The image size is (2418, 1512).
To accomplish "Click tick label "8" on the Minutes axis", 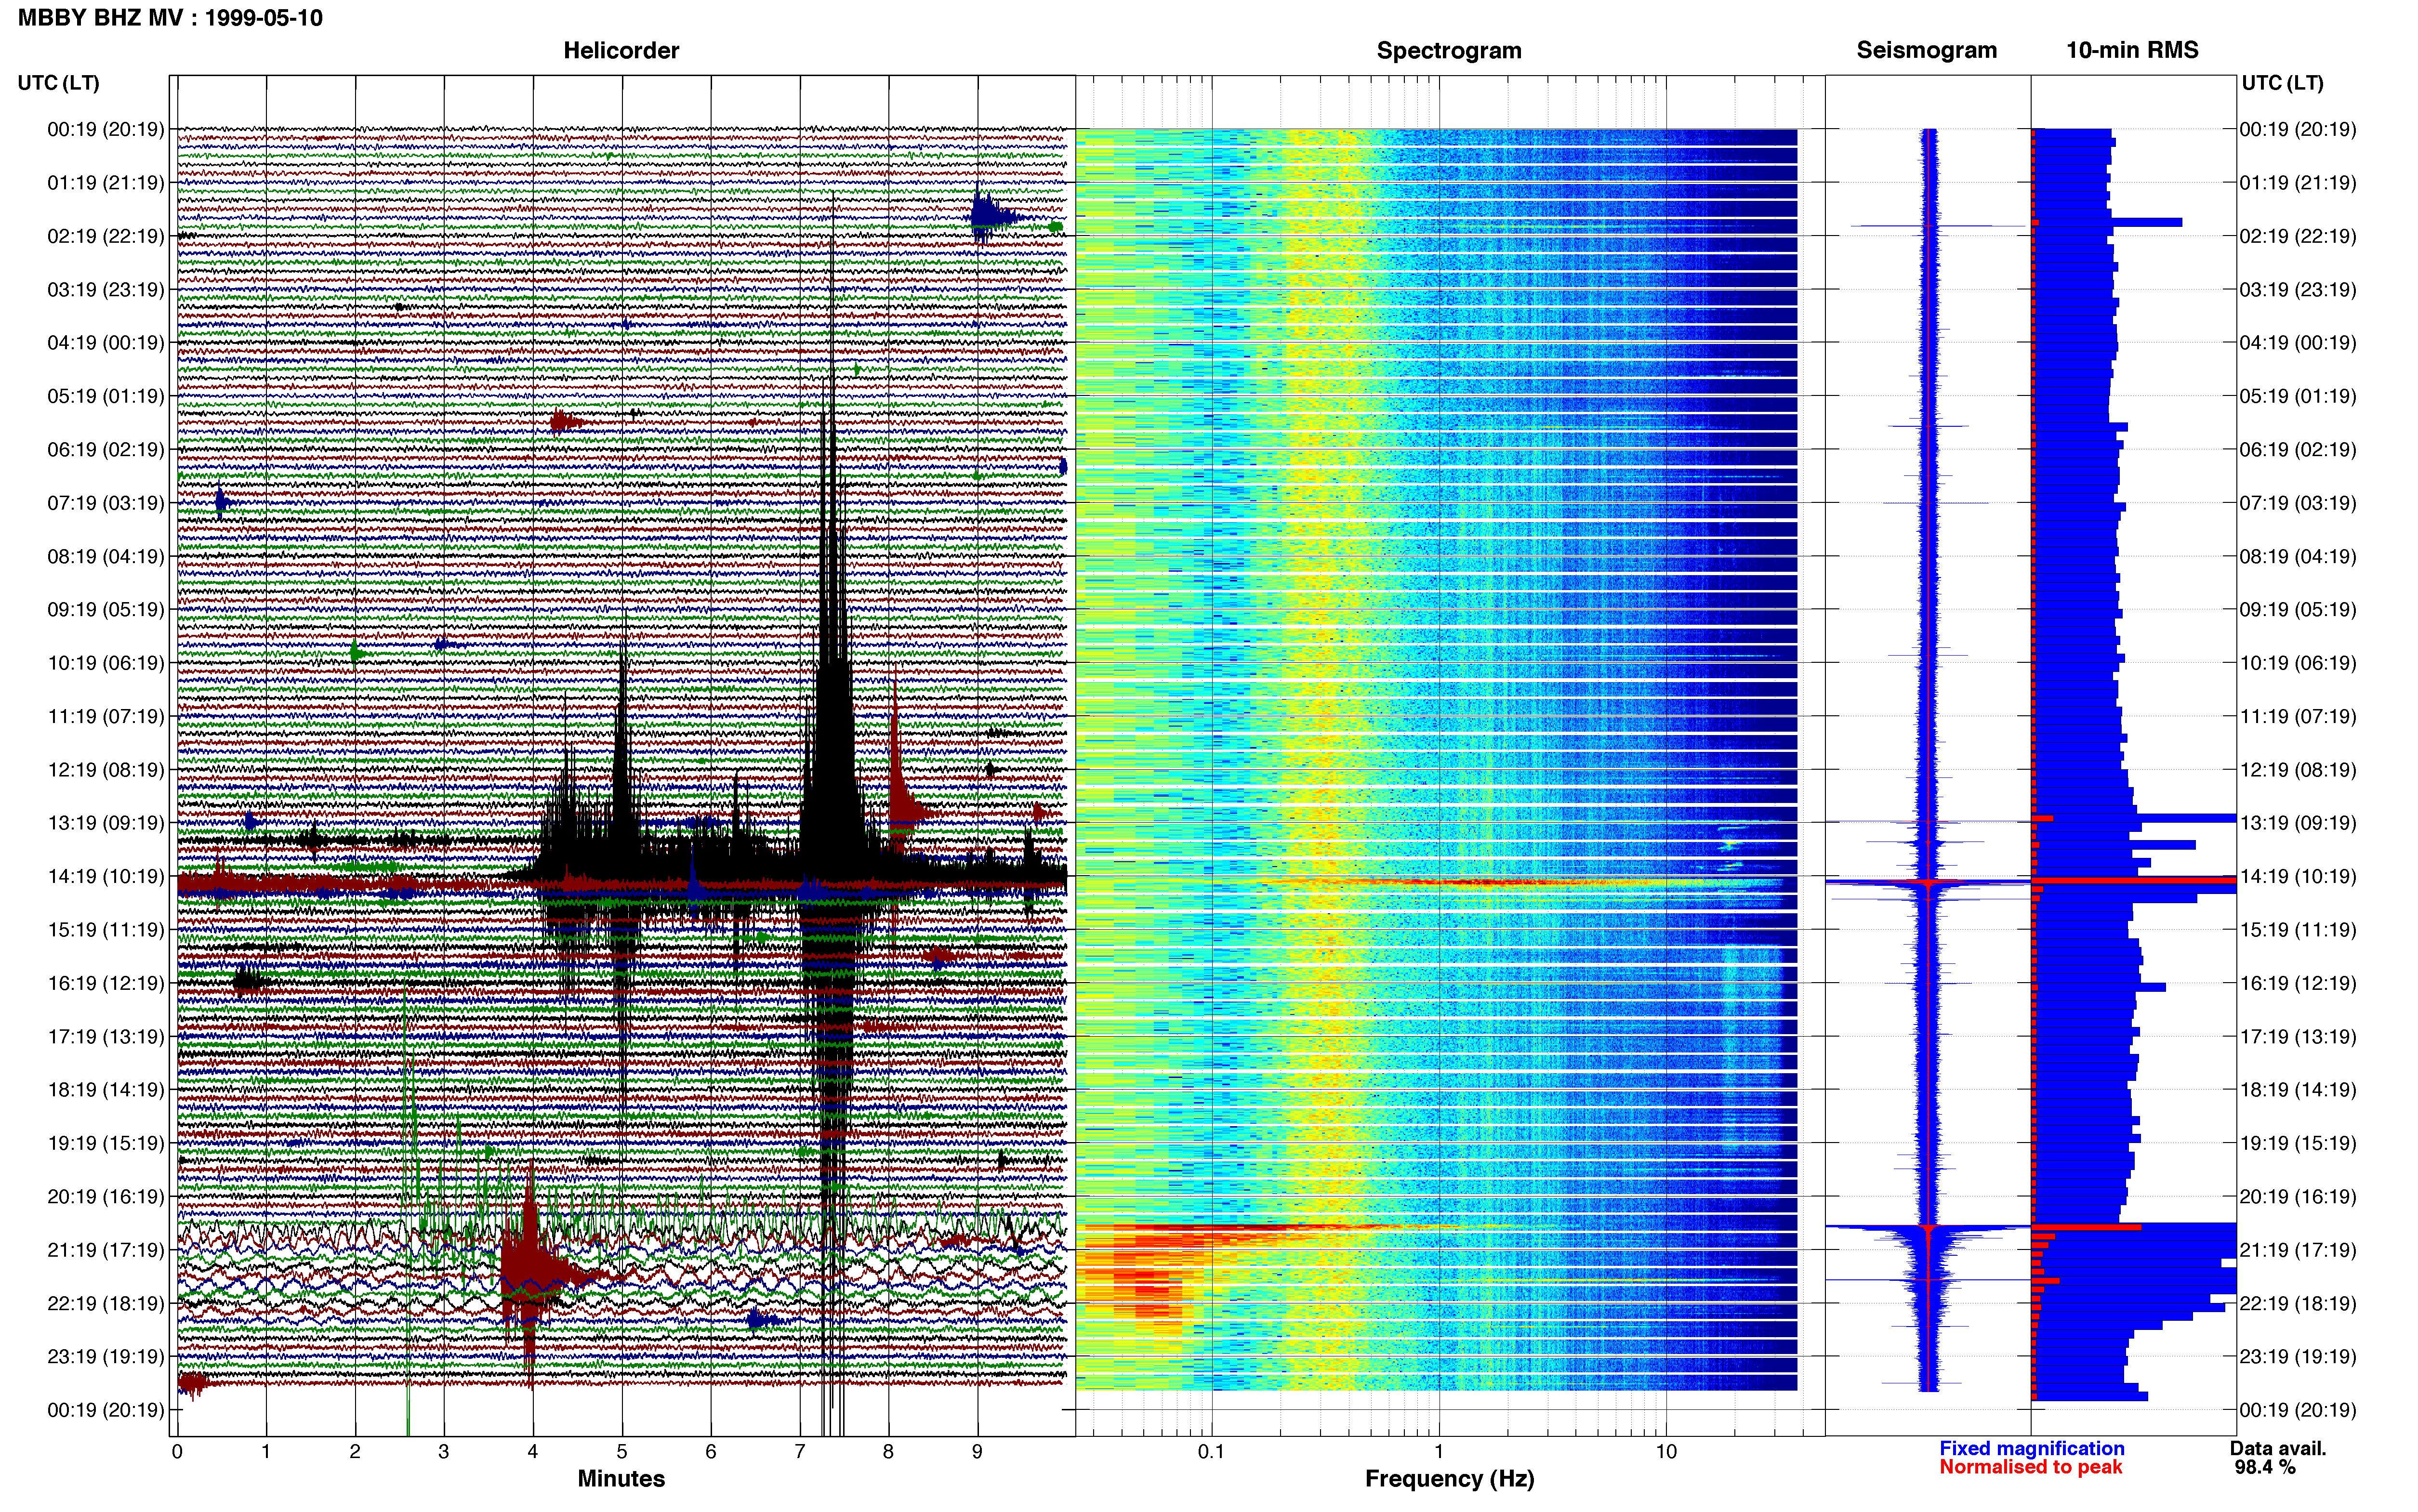I will [889, 1452].
